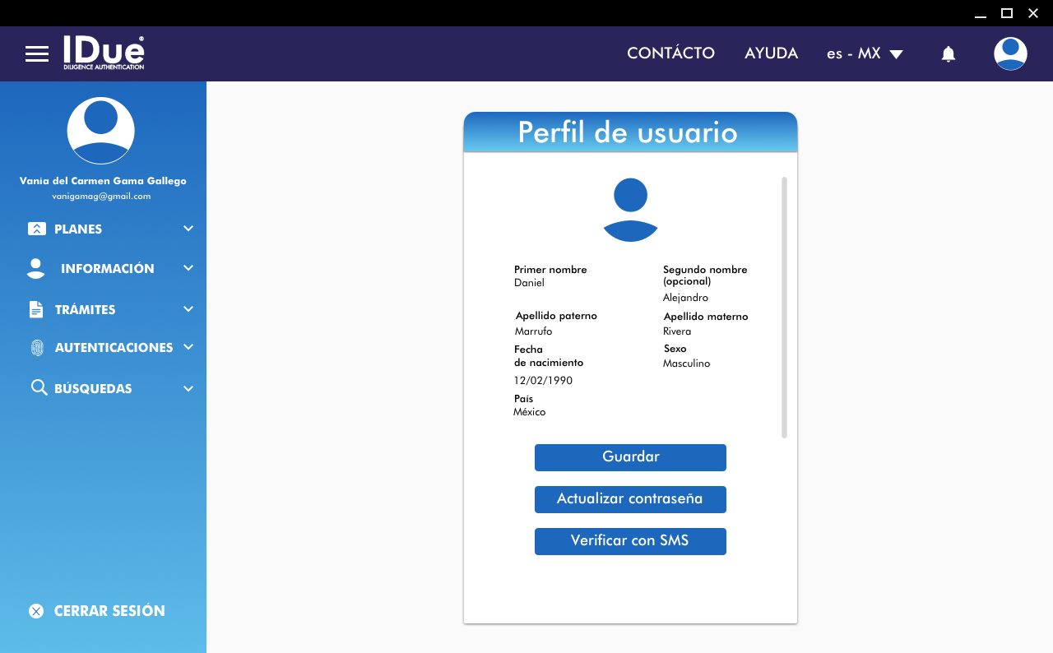This screenshot has height=653, width=1053.
Task: Open the Ayuda menu item
Action: [771, 53]
